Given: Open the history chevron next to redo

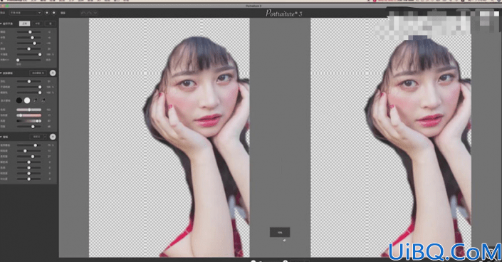Looking at the screenshot, I should pyautogui.click(x=95, y=13).
